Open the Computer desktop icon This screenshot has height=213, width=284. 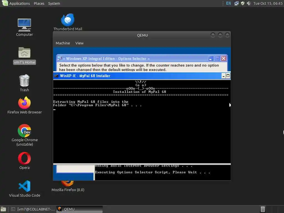(24, 27)
